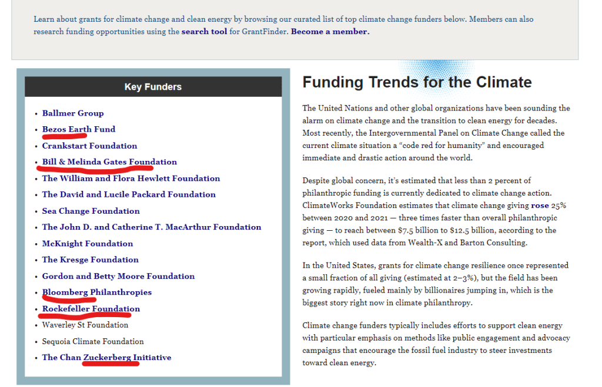Click the Key Funders header bar

(153, 87)
